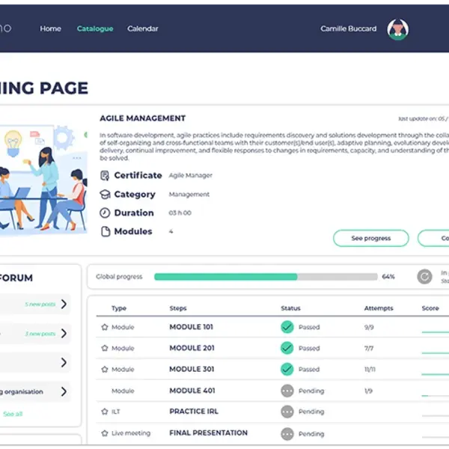Open Camille Buccard's profile avatar

398,29
